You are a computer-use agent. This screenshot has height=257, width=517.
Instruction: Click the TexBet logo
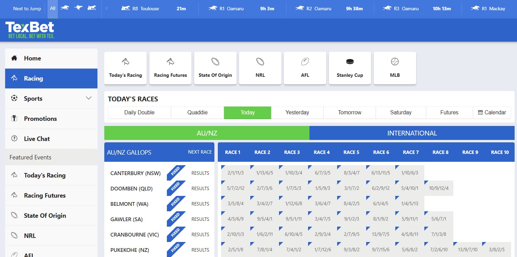click(30, 30)
